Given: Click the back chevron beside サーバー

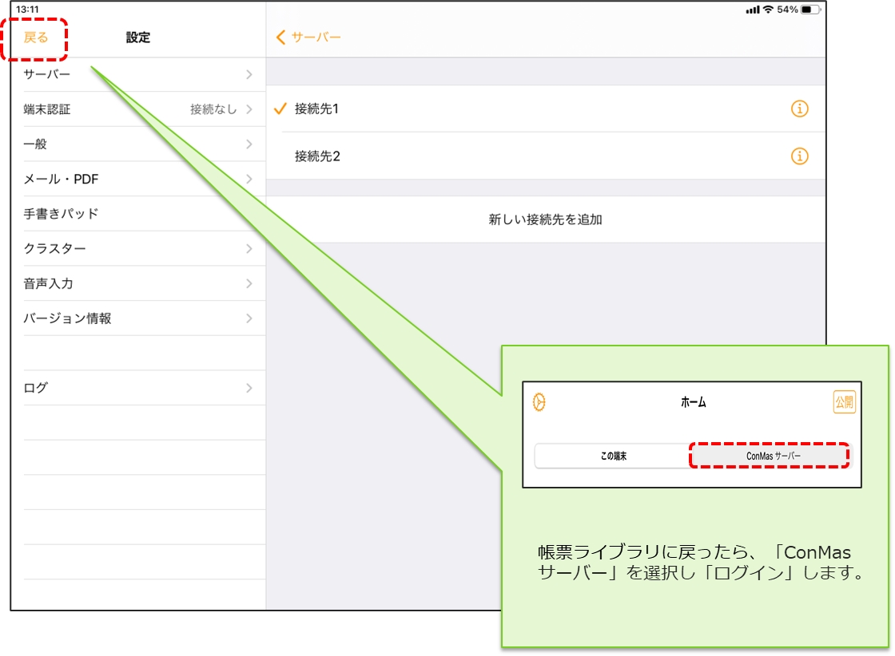Looking at the screenshot, I should (x=280, y=38).
